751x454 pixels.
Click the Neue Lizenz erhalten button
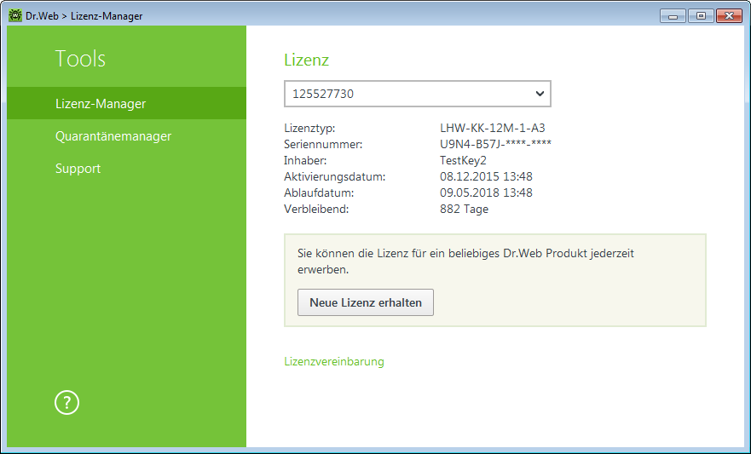point(366,302)
